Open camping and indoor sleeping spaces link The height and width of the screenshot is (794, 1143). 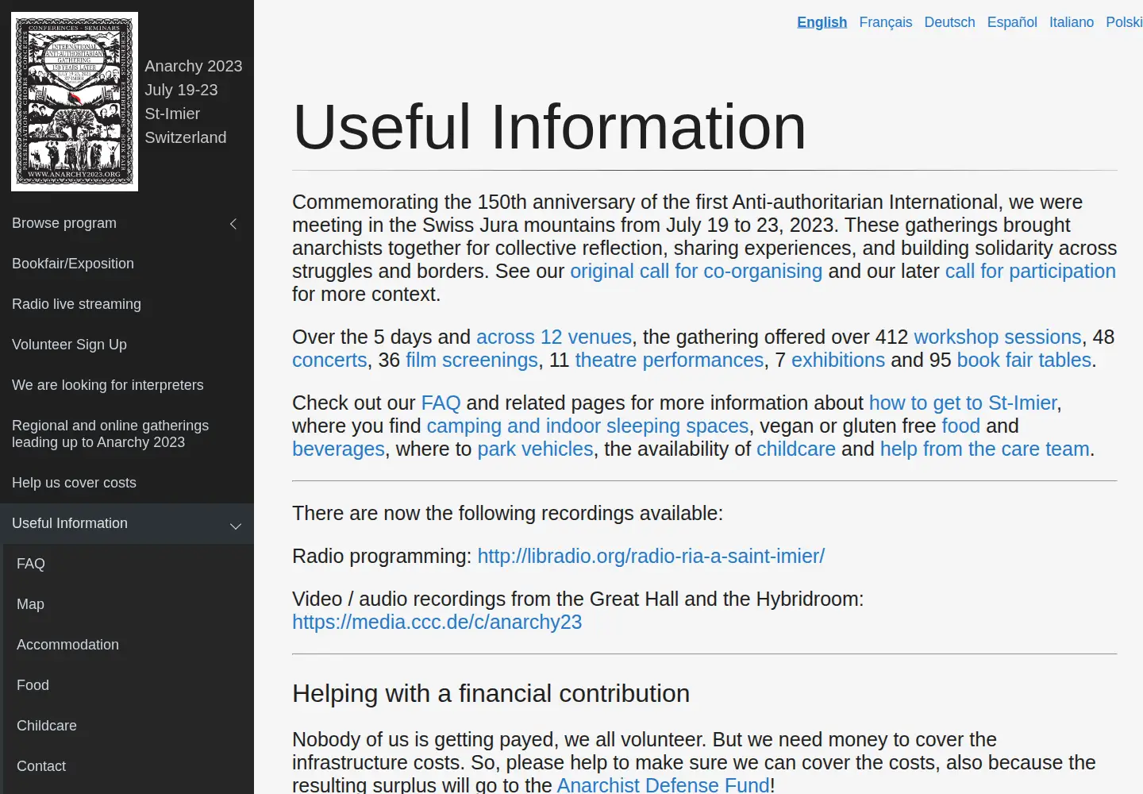[587, 426]
